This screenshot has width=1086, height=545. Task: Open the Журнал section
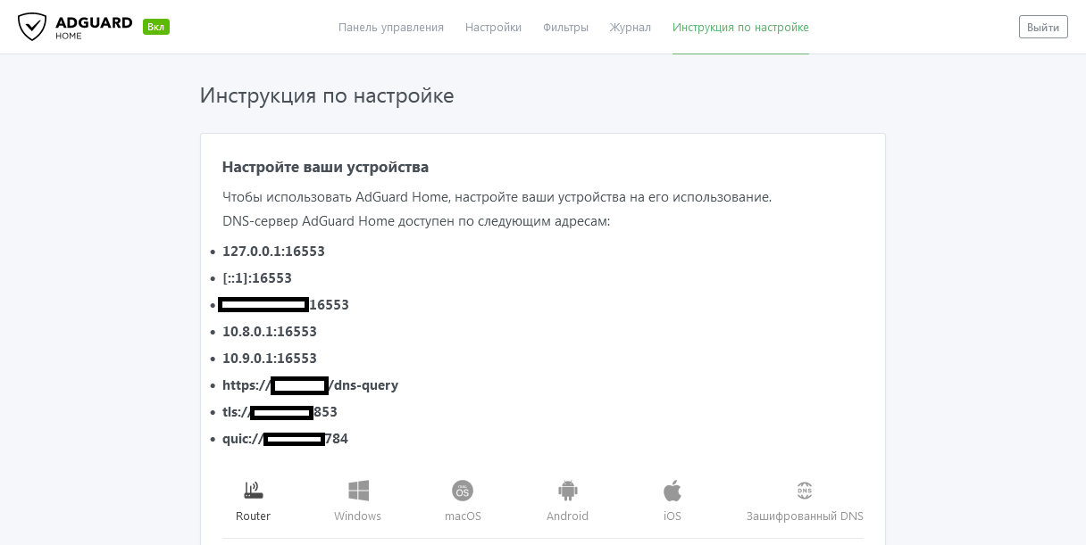630,27
